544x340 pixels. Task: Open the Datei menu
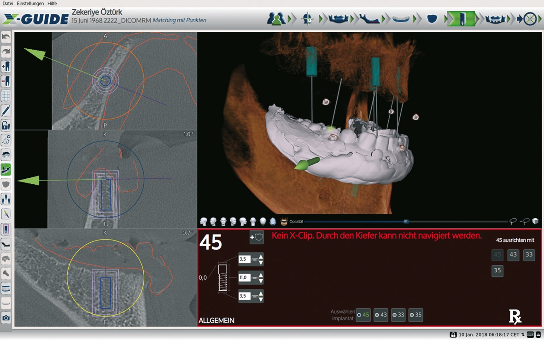click(x=8, y=4)
